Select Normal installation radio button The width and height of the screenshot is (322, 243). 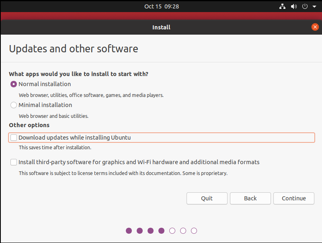point(14,84)
